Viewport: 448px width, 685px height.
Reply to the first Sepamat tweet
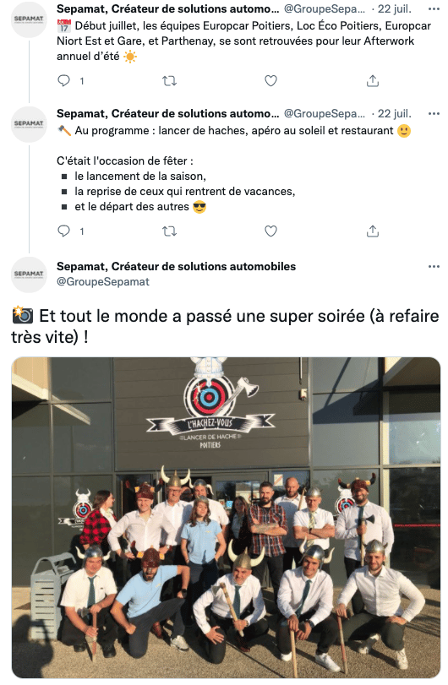tap(64, 80)
